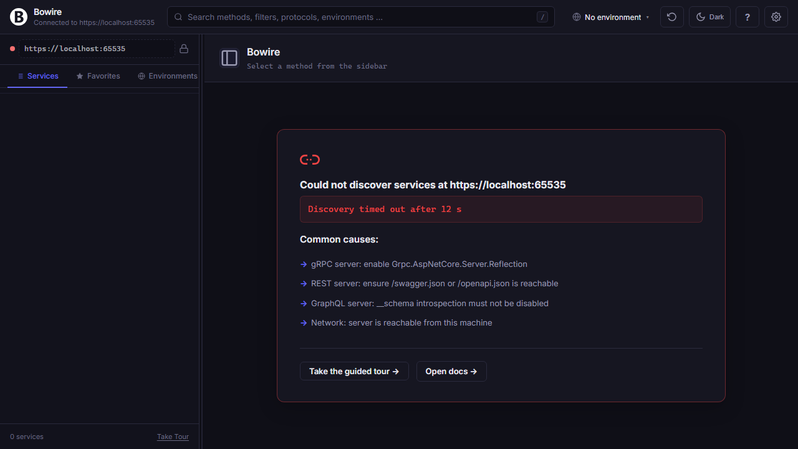This screenshot has height=449, width=798.
Task: Click 'Could not discover services' heading
Action: pyautogui.click(x=433, y=185)
